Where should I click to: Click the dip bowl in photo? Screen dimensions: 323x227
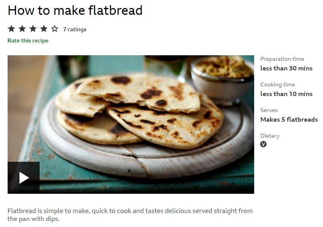coord(223,79)
